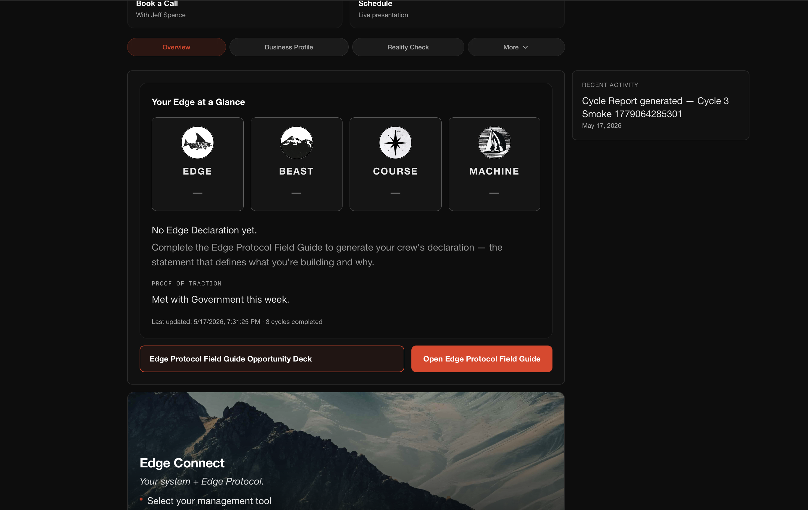Click the Recent Activity heading

point(610,85)
